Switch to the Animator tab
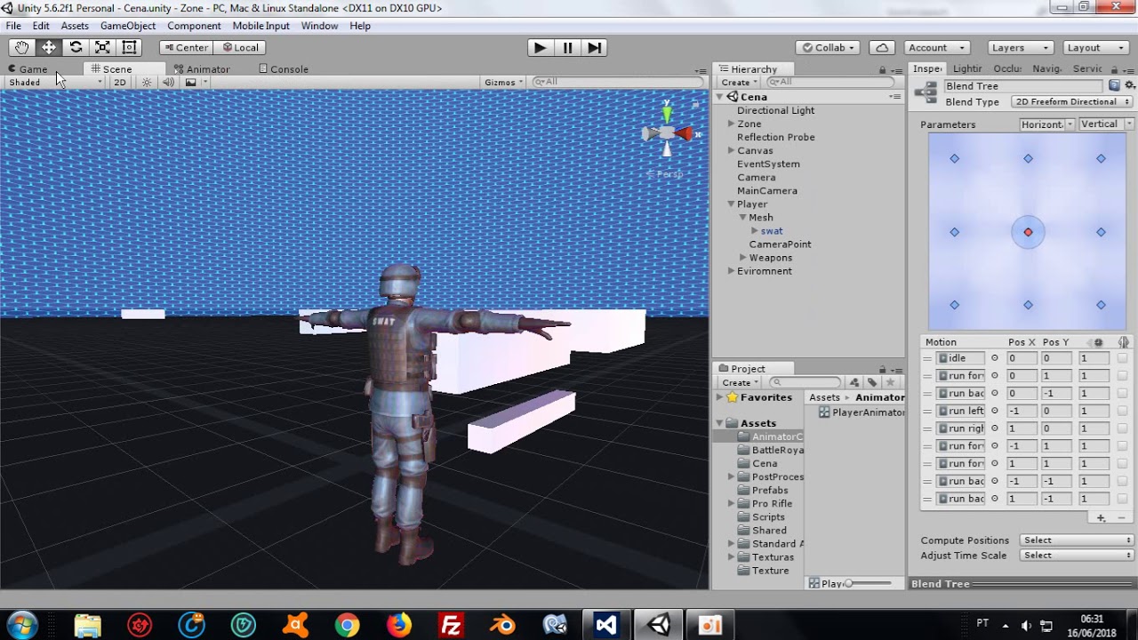This screenshot has width=1138, height=640. 202,68
